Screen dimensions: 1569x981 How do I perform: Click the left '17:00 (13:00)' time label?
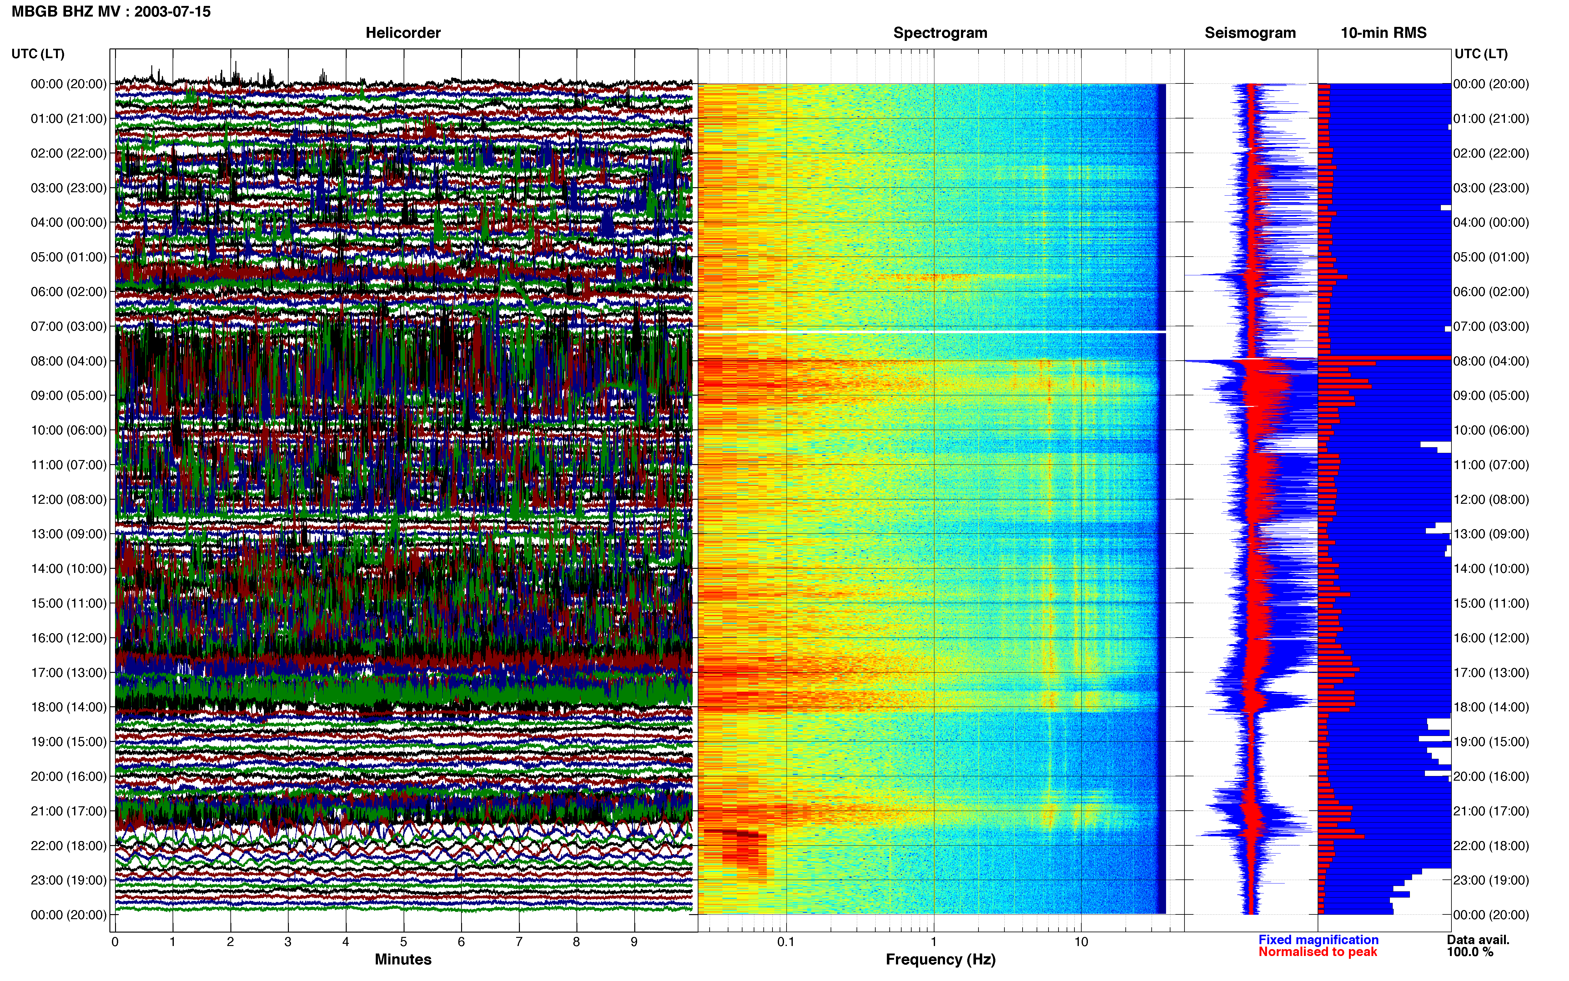[69, 672]
